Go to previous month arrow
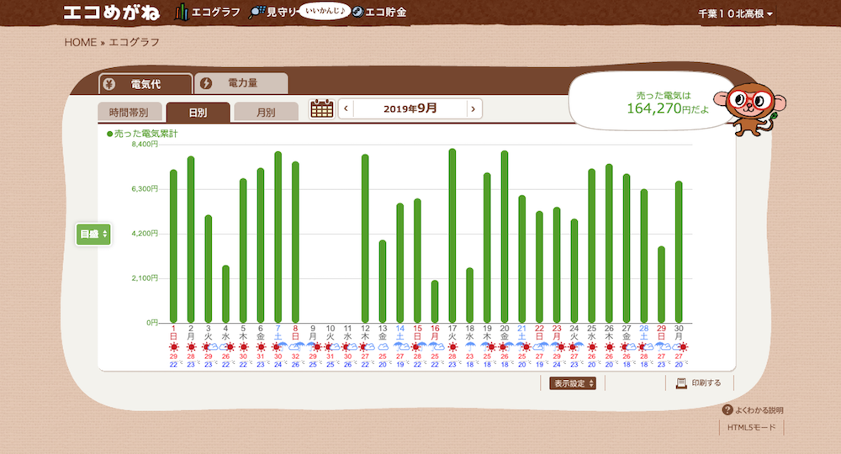The height and width of the screenshot is (454, 841). point(346,108)
